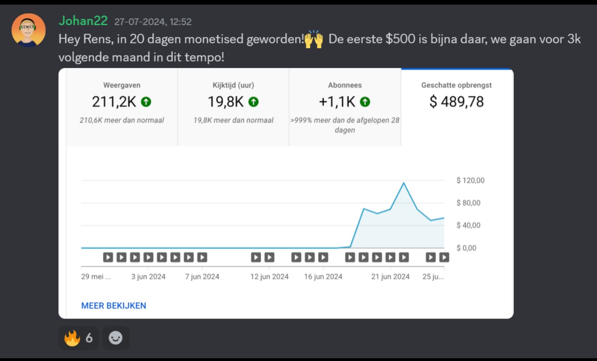Switch to the Kijktijd (uur) tab

click(x=233, y=107)
